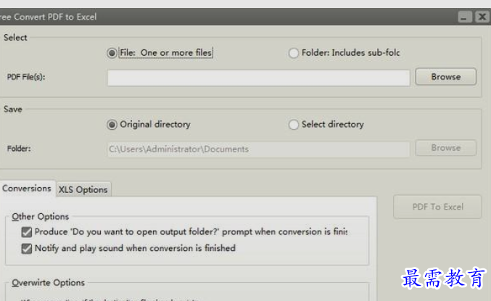This screenshot has width=491, height=301.
Task: Focus the PDF File(s) input field
Action: (258, 78)
